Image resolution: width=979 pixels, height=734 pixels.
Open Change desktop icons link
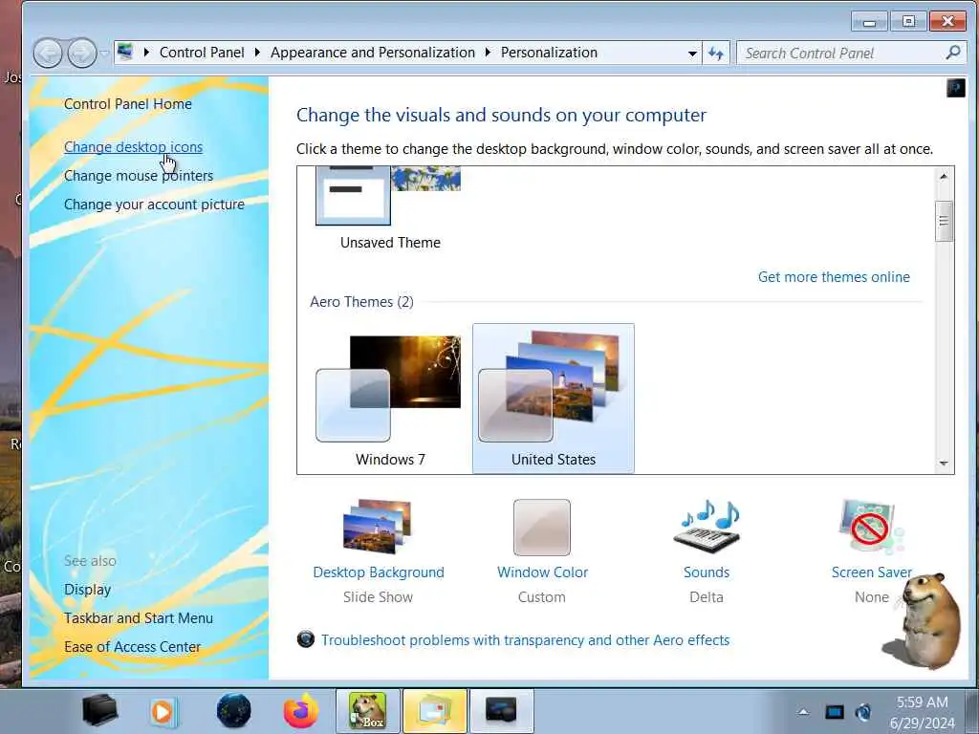point(133,146)
